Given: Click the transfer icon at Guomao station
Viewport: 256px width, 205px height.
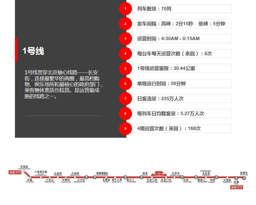Looking at the screenshot, I should [x=216, y=177].
